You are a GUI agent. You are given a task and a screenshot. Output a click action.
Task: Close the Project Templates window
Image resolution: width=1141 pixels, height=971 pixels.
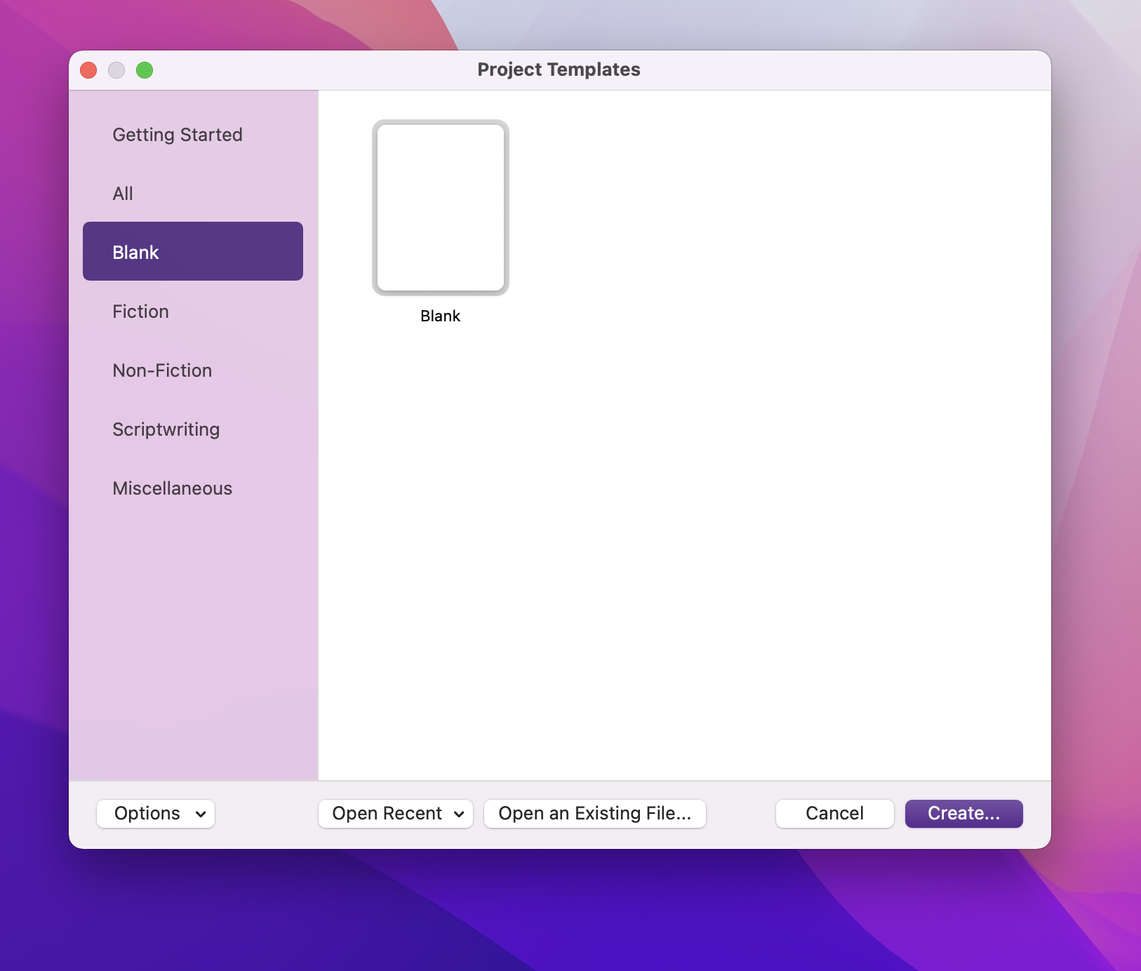point(88,70)
